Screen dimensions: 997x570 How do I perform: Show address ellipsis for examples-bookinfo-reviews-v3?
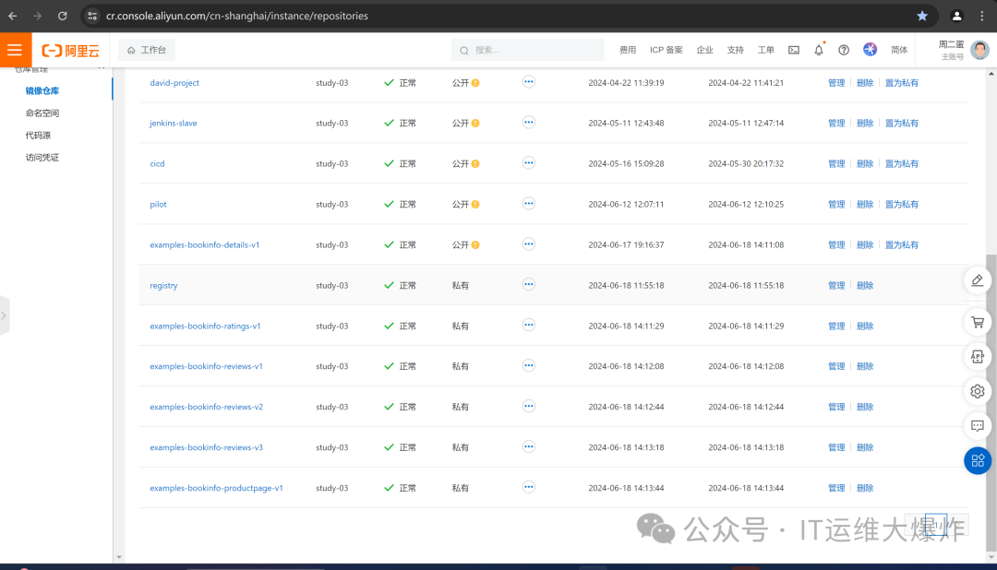coord(528,446)
